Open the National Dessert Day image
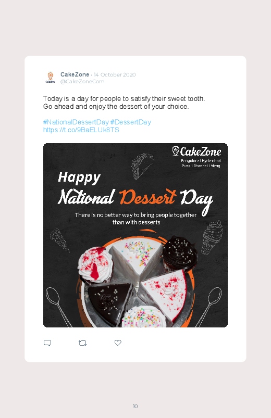 (135, 235)
